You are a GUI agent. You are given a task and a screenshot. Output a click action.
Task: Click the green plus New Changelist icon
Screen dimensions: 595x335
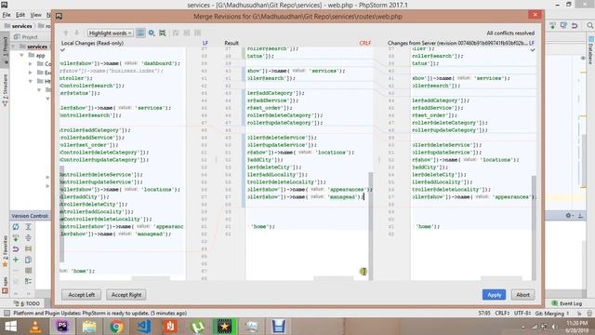click(16, 260)
